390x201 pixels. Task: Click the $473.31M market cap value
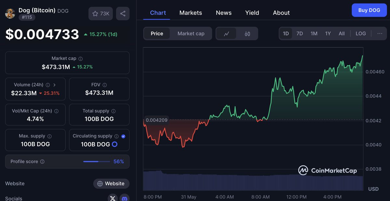[56, 67]
